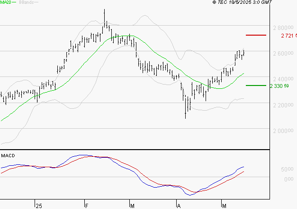
Task: Click the MA20 legend label
Action: [x=6, y=2]
